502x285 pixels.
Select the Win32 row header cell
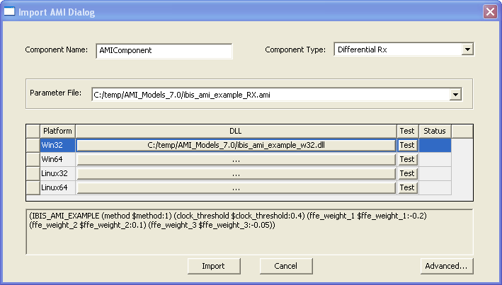click(x=33, y=145)
